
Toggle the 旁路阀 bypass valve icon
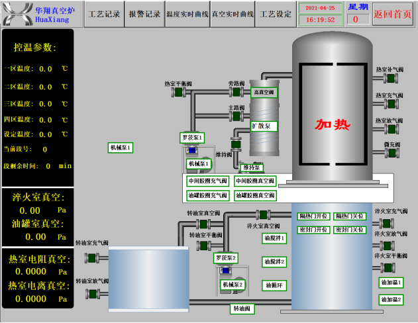[235, 93]
